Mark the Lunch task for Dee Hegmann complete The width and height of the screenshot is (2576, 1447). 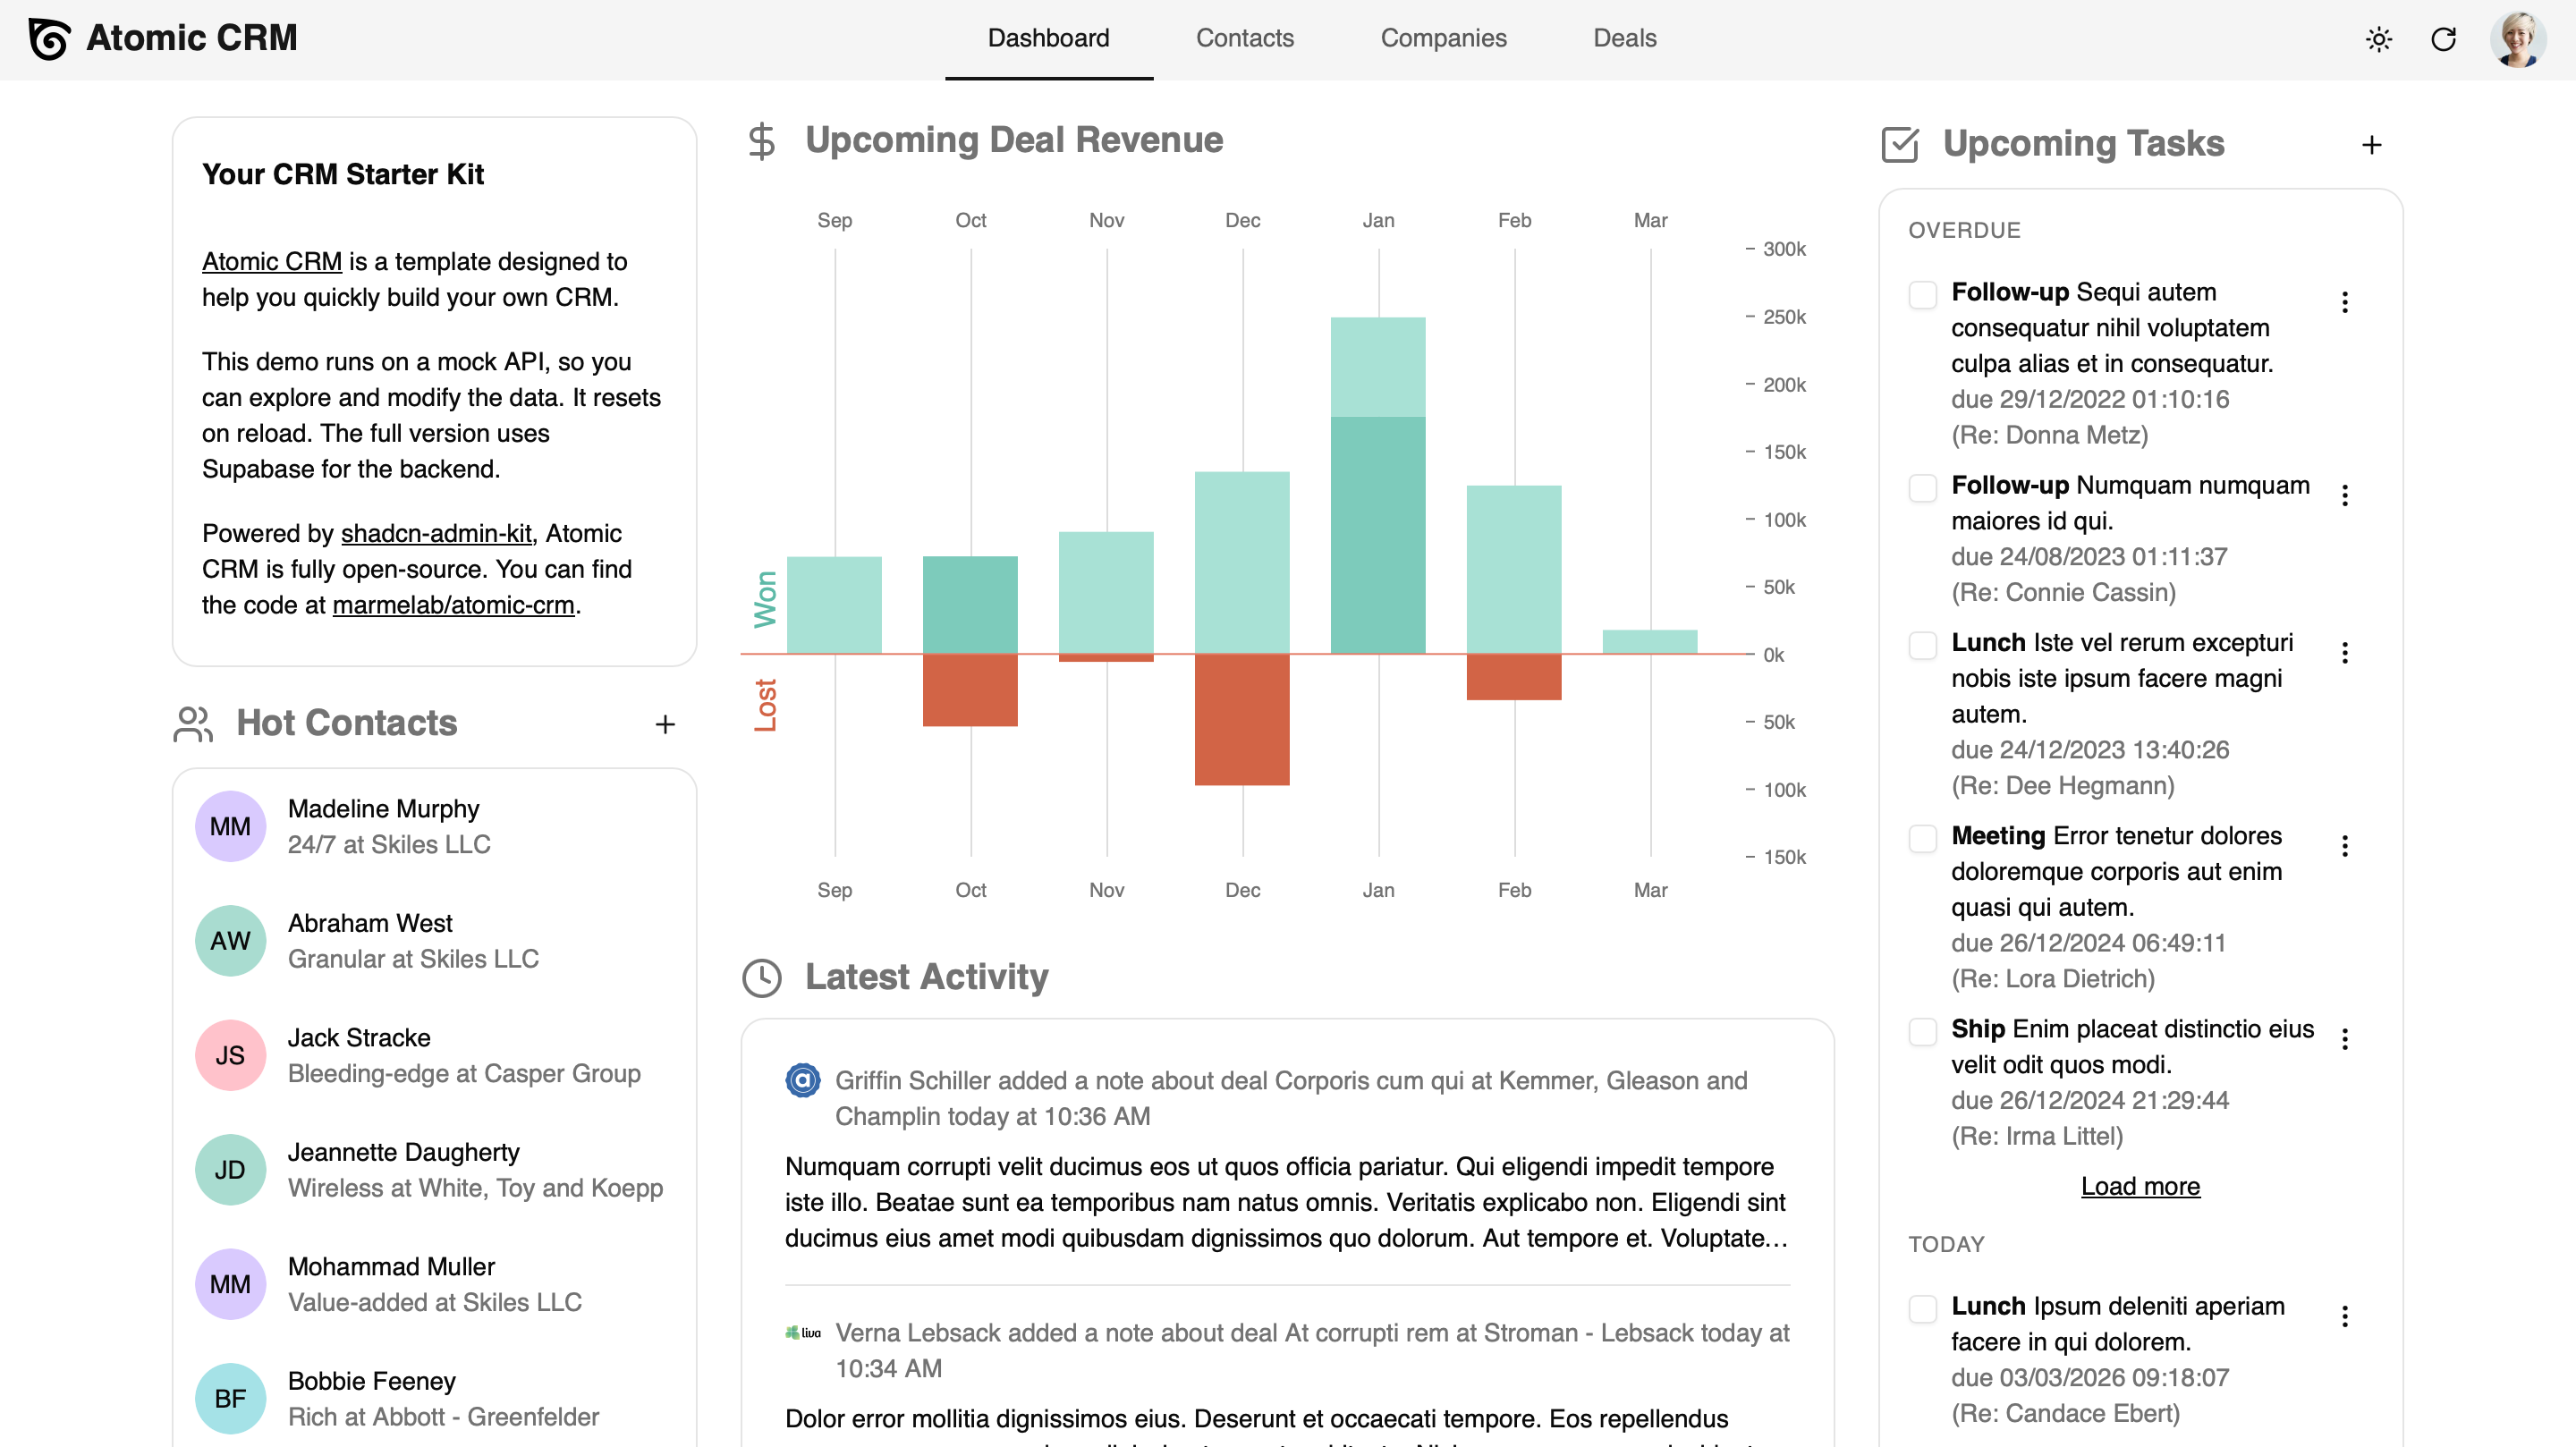pos(1921,646)
